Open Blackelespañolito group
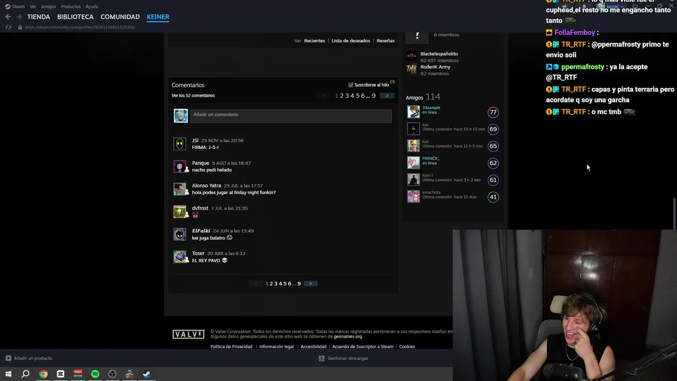The width and height of the screenshot is (677, 381). [x=439, y=54]
